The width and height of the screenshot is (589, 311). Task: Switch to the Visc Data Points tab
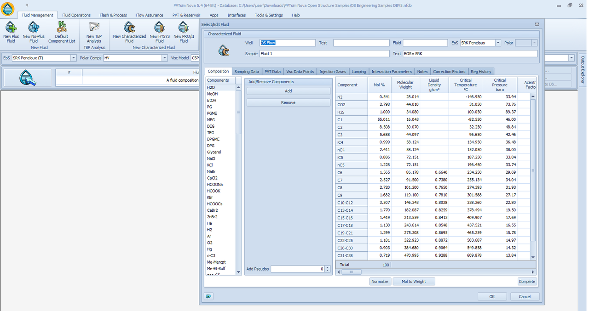[x=300, y=71]
